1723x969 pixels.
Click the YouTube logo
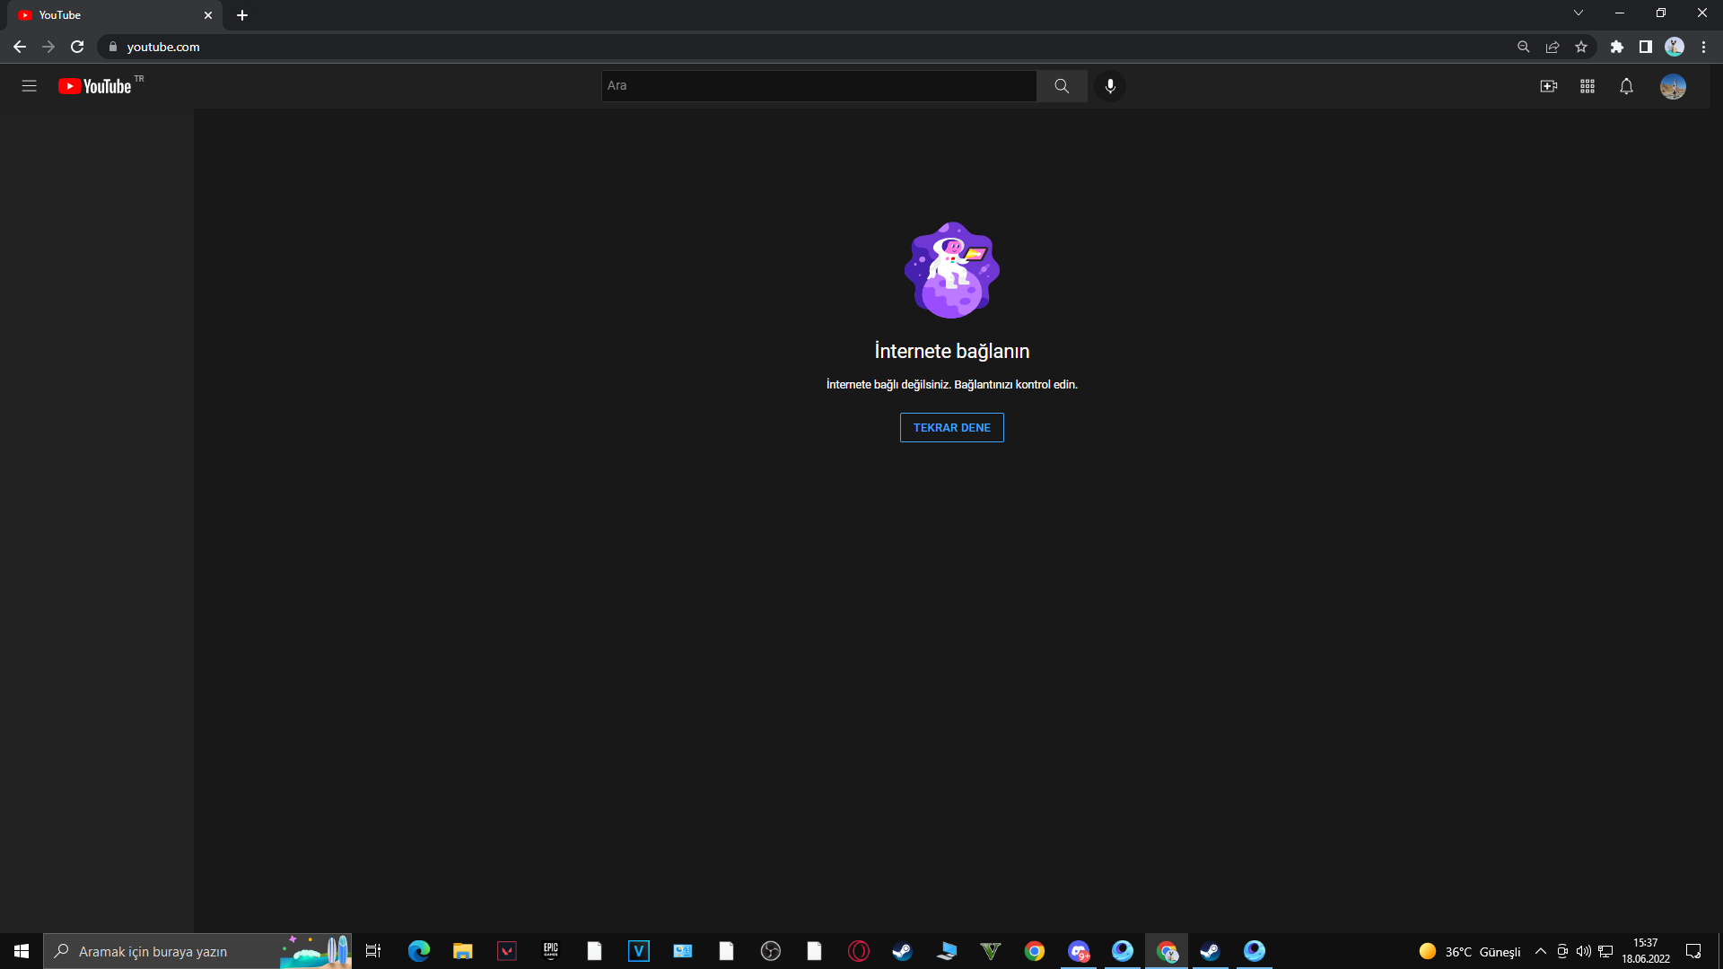pos(95,86)
